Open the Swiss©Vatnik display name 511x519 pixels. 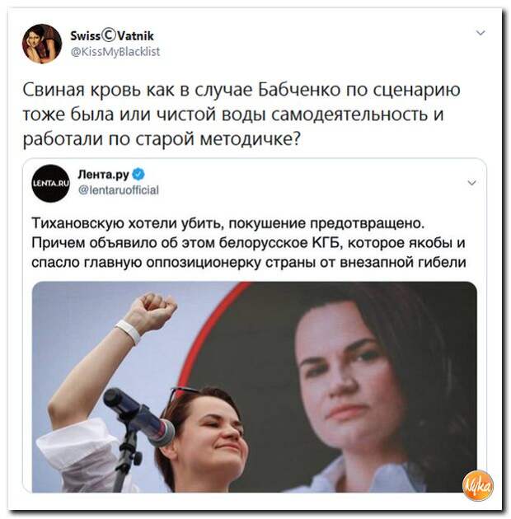point(112,35)
